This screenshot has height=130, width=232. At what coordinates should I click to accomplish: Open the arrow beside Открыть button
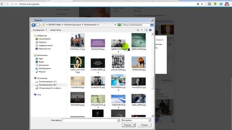pos(134,125)
